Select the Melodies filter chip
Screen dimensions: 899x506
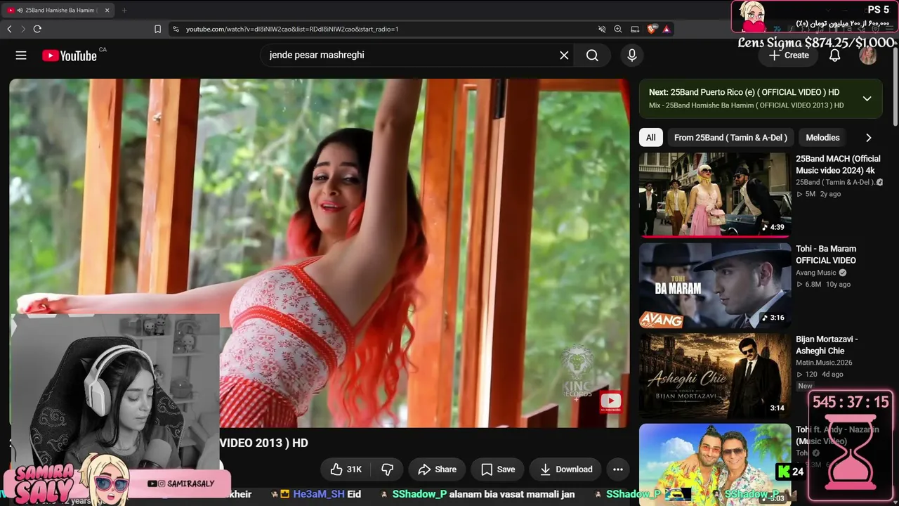pos(822,138)
